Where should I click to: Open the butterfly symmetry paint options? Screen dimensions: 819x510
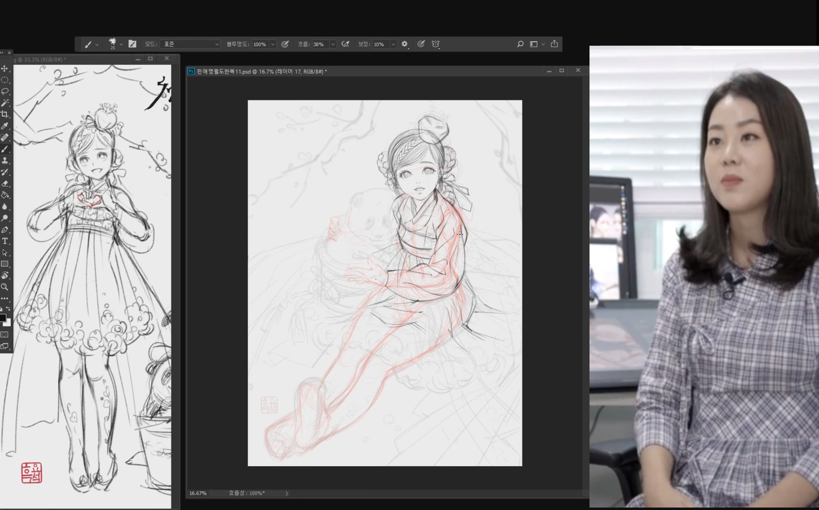436,44
